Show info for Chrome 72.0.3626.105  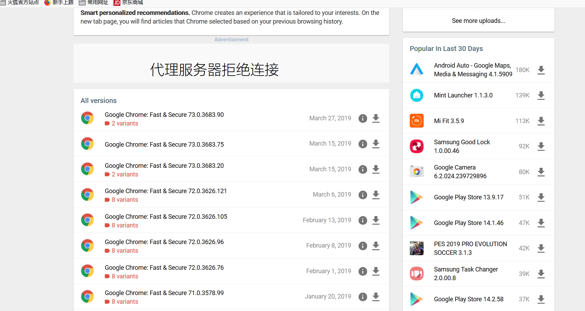pos(363,221)
